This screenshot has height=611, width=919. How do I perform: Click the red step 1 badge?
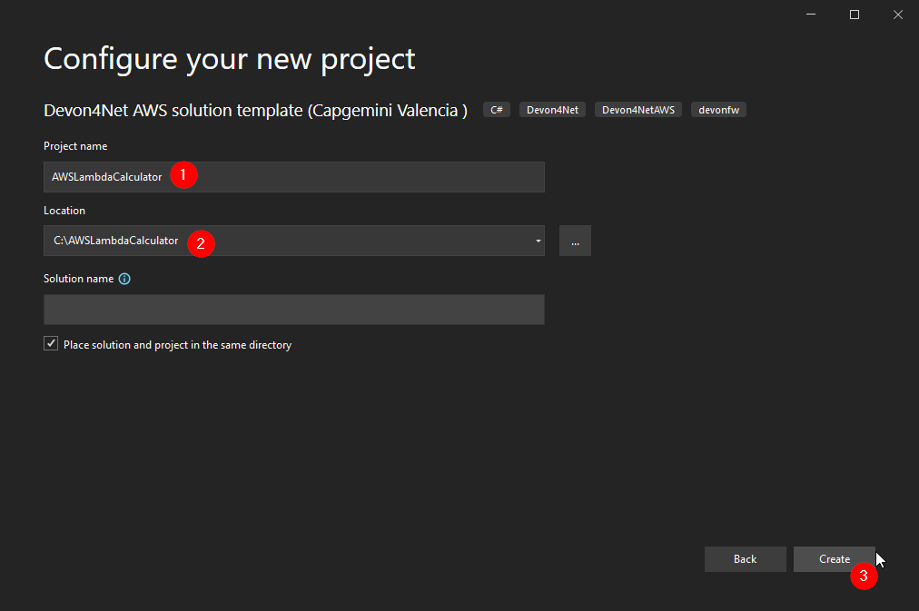tap(183, 174)
